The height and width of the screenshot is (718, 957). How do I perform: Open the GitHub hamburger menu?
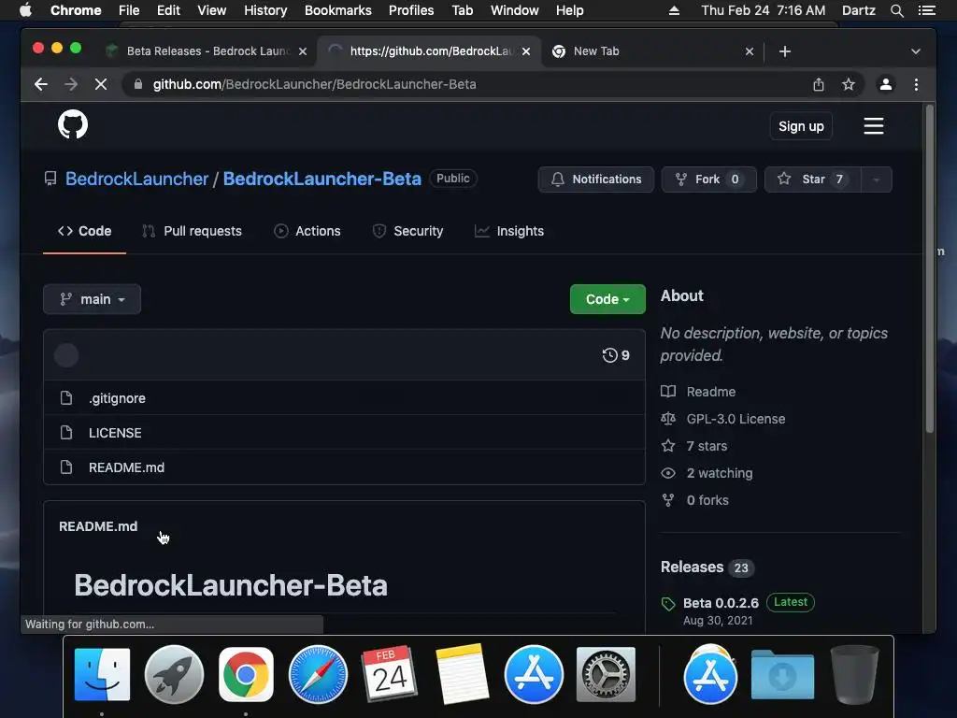pos(874,126)
